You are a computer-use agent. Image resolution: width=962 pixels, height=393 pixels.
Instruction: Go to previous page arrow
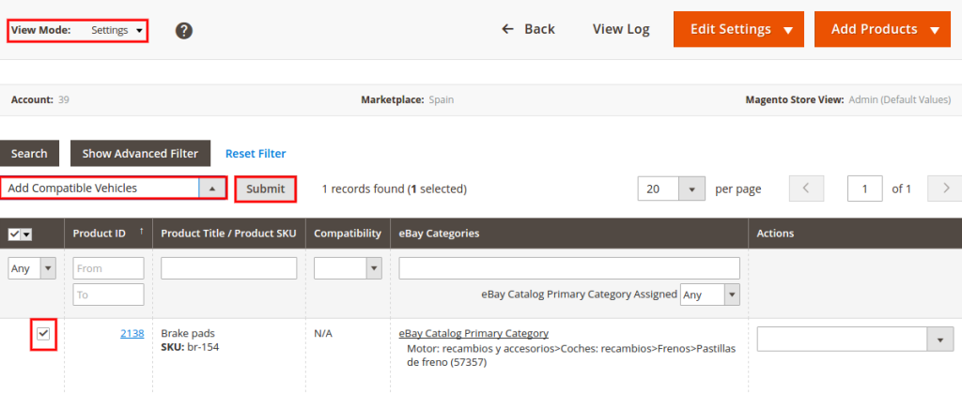tap(805, 189)
